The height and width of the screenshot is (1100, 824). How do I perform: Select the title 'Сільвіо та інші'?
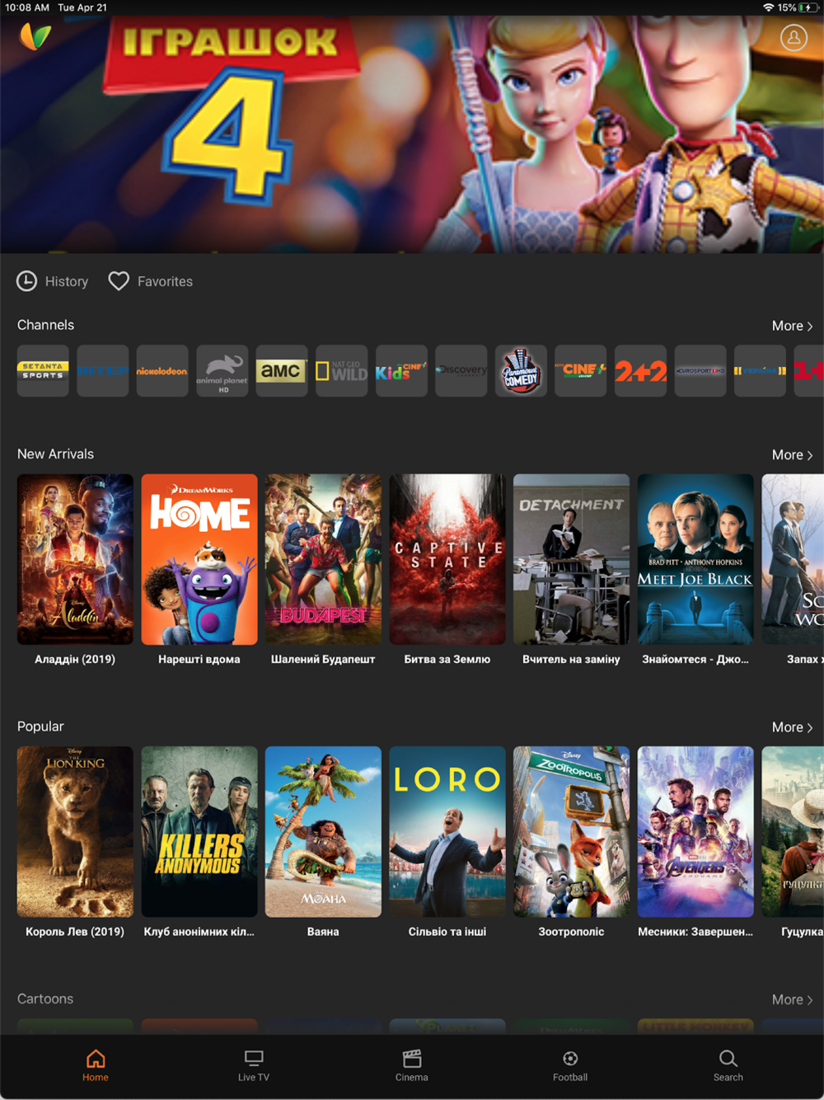tap(447, 932)
